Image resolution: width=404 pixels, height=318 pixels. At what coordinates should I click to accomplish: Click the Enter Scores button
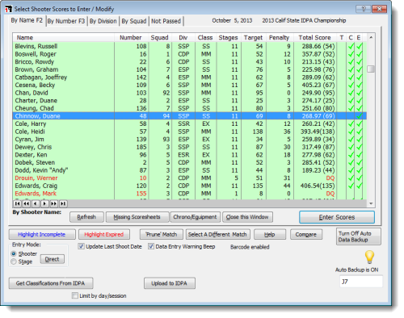337,217
